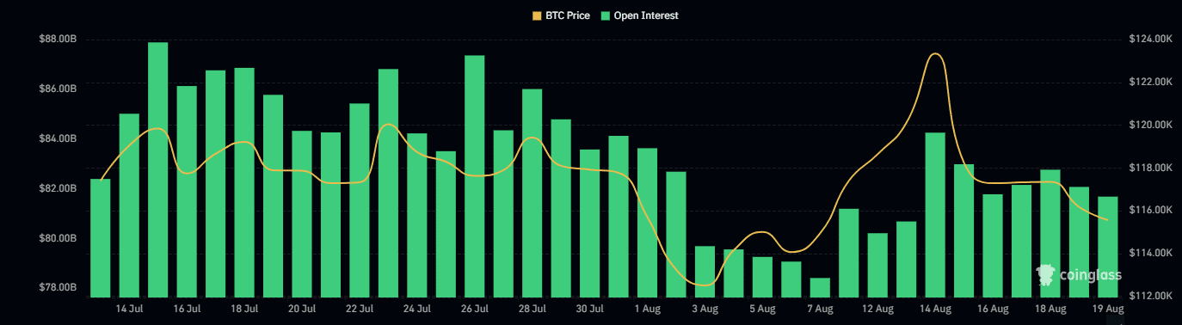The width and height of the screenshot is (1182, 325).
Task: Click the BTC price peak near 14 Aug
Action: click(935, 54)
